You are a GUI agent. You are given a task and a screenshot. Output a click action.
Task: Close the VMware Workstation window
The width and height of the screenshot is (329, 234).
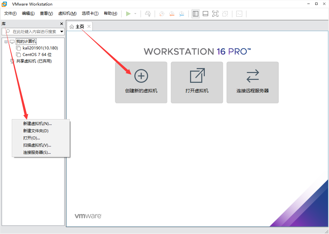(324, 4)
